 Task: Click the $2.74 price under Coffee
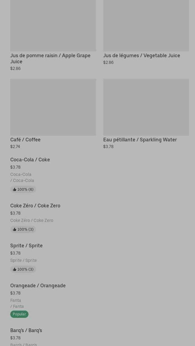point(15,147)
